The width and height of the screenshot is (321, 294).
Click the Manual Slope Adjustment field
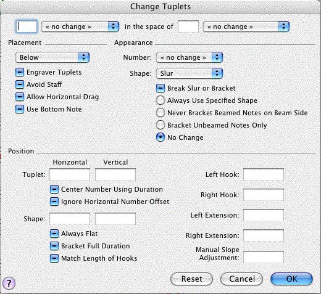(264, 257)
